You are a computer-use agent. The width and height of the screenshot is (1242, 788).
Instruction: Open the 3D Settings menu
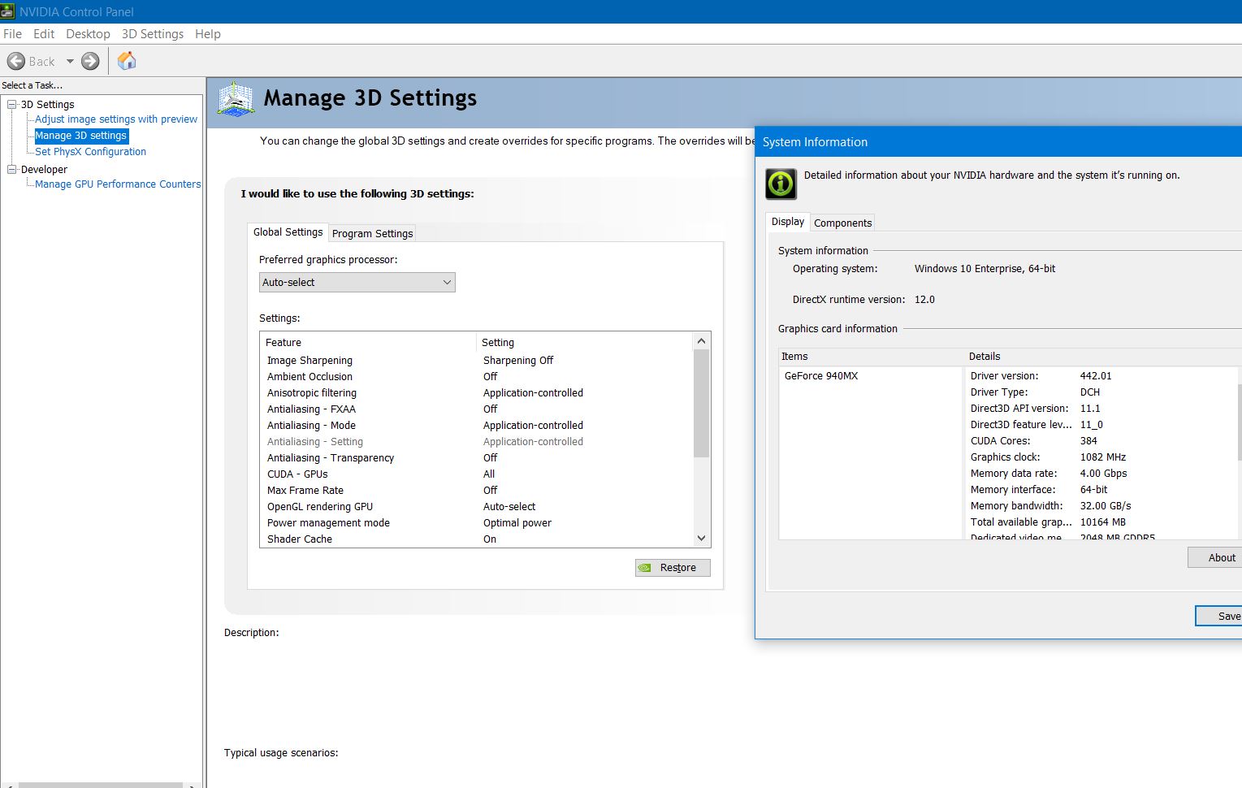(x=153, y=34)
